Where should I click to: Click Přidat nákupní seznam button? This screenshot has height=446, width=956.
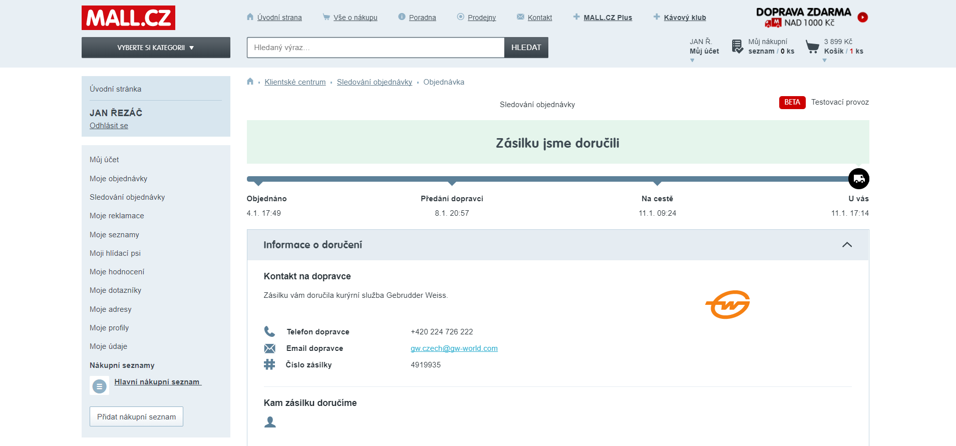(x=136, y=416)
